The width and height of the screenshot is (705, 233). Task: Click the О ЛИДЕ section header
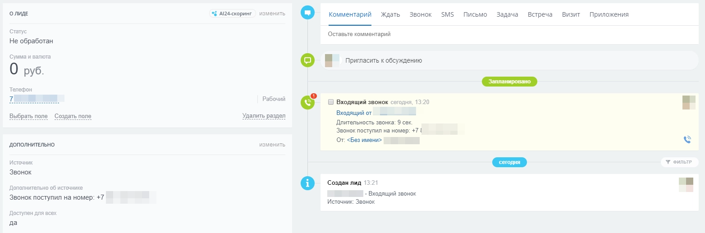coord(19,14)
